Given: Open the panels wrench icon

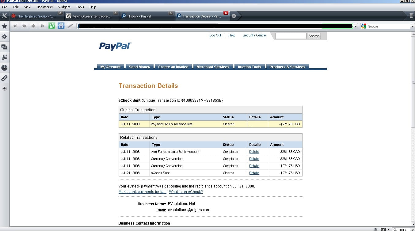Looking at the screenshot, I should coord(4,16).
